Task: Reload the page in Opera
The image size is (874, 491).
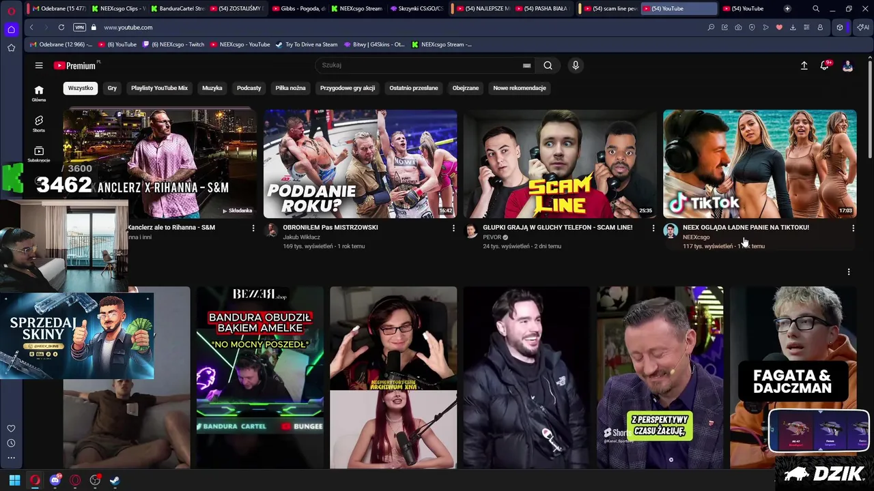Action: [61, 27]
